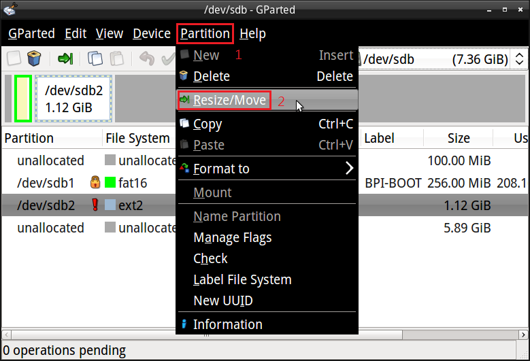The width and height of the screenshot is (530, 361).
Task: Click the Delete partition trash icon in toolbar
Action: coord(33,58)
